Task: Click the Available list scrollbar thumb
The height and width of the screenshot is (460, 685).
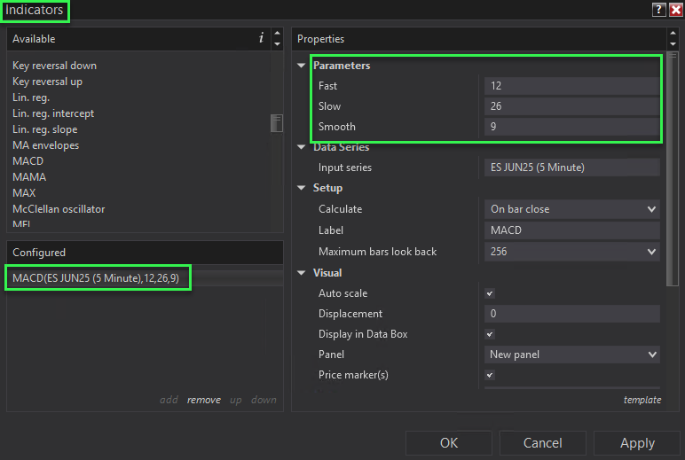Action: point(277,123)
